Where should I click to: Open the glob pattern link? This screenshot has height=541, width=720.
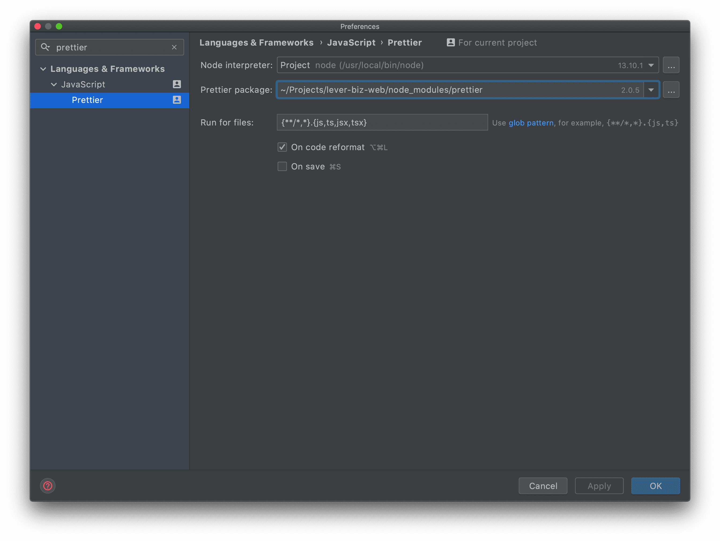pos(530,123)
